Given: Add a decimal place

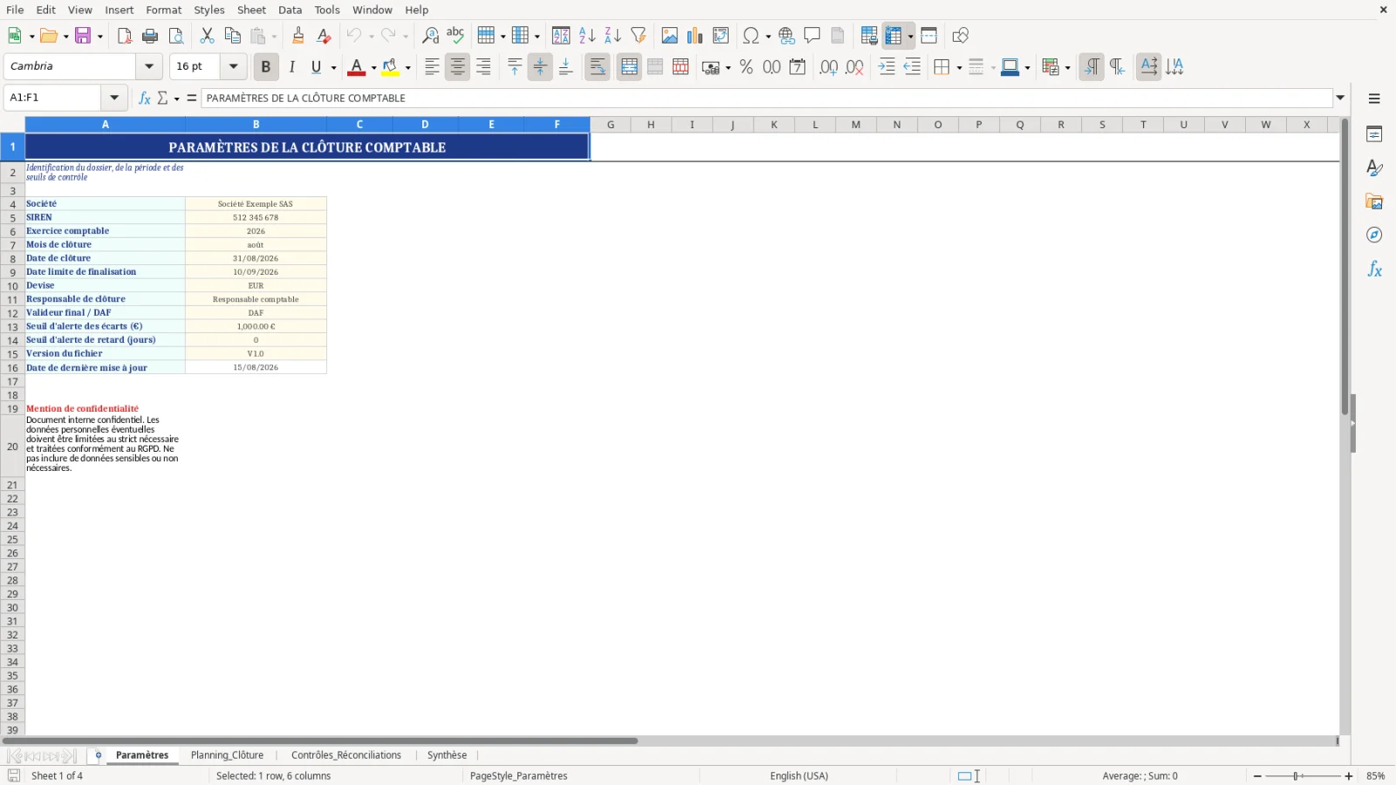Looking at the screenshot, I should coord(829,67).
